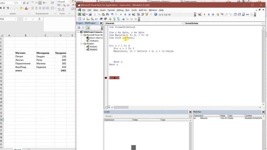The width and height of the screenshot is (267, 150).
Task: Toggle Folders icon in Project panel
Action: pyautogui.click(x=88, y=27)
